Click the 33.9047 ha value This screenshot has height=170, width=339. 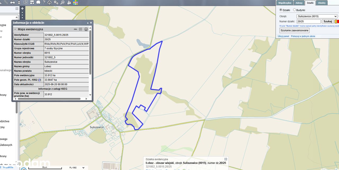pos(66,80)
